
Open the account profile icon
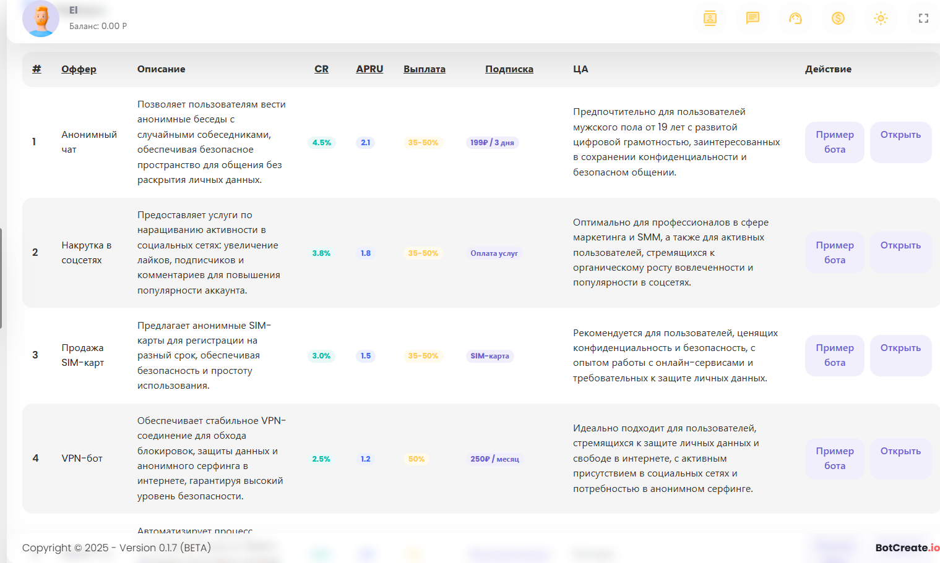click(x=710, y=19)
